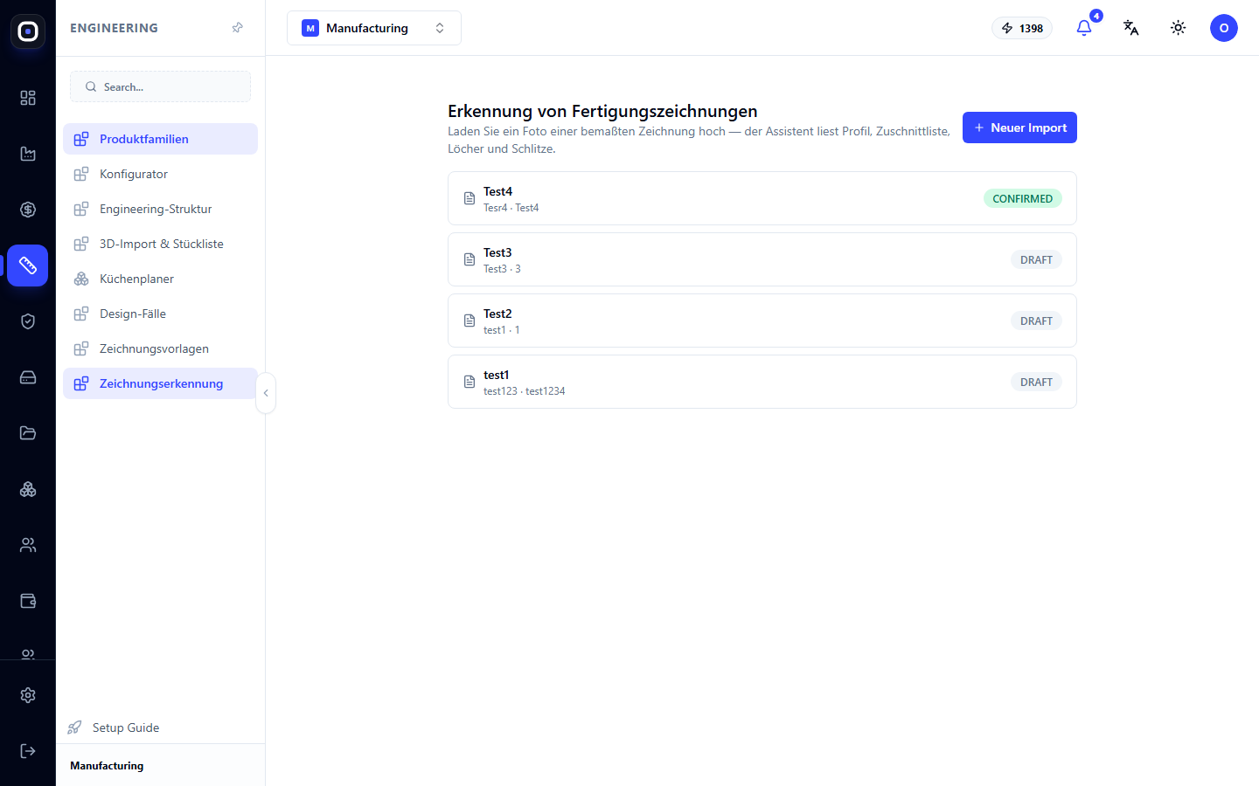Focus the sidebar Search field
The image size is (1259, 786).
pyautogui.click(x=160, y=86)
